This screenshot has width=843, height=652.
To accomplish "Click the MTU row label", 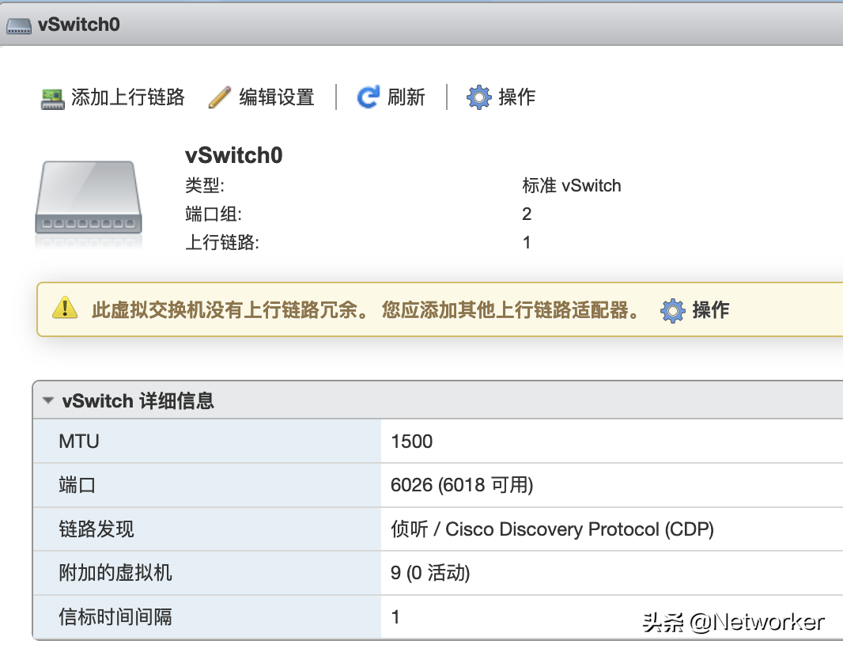I will (x=79, y=442).
